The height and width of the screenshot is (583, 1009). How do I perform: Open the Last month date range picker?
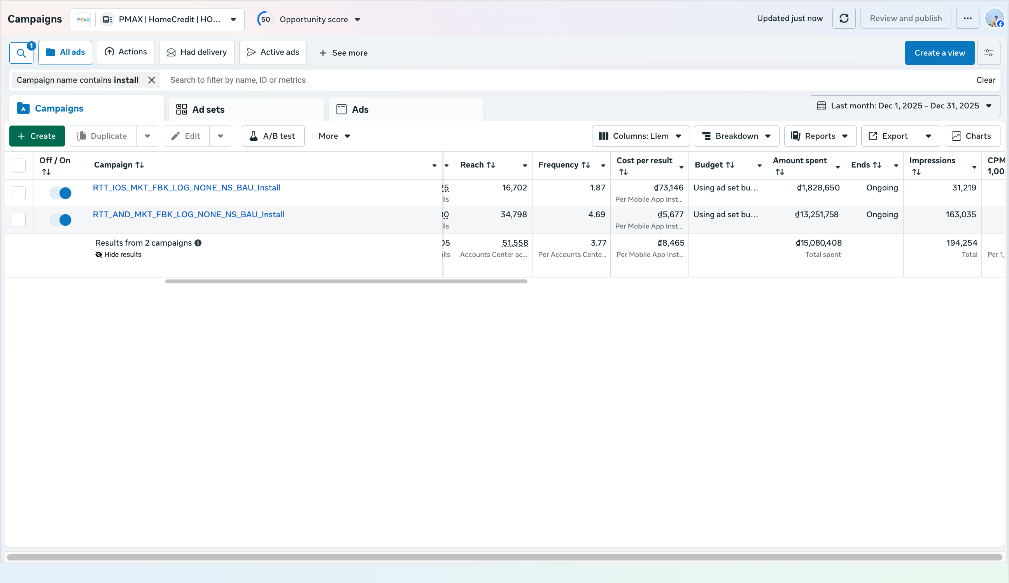904,106
